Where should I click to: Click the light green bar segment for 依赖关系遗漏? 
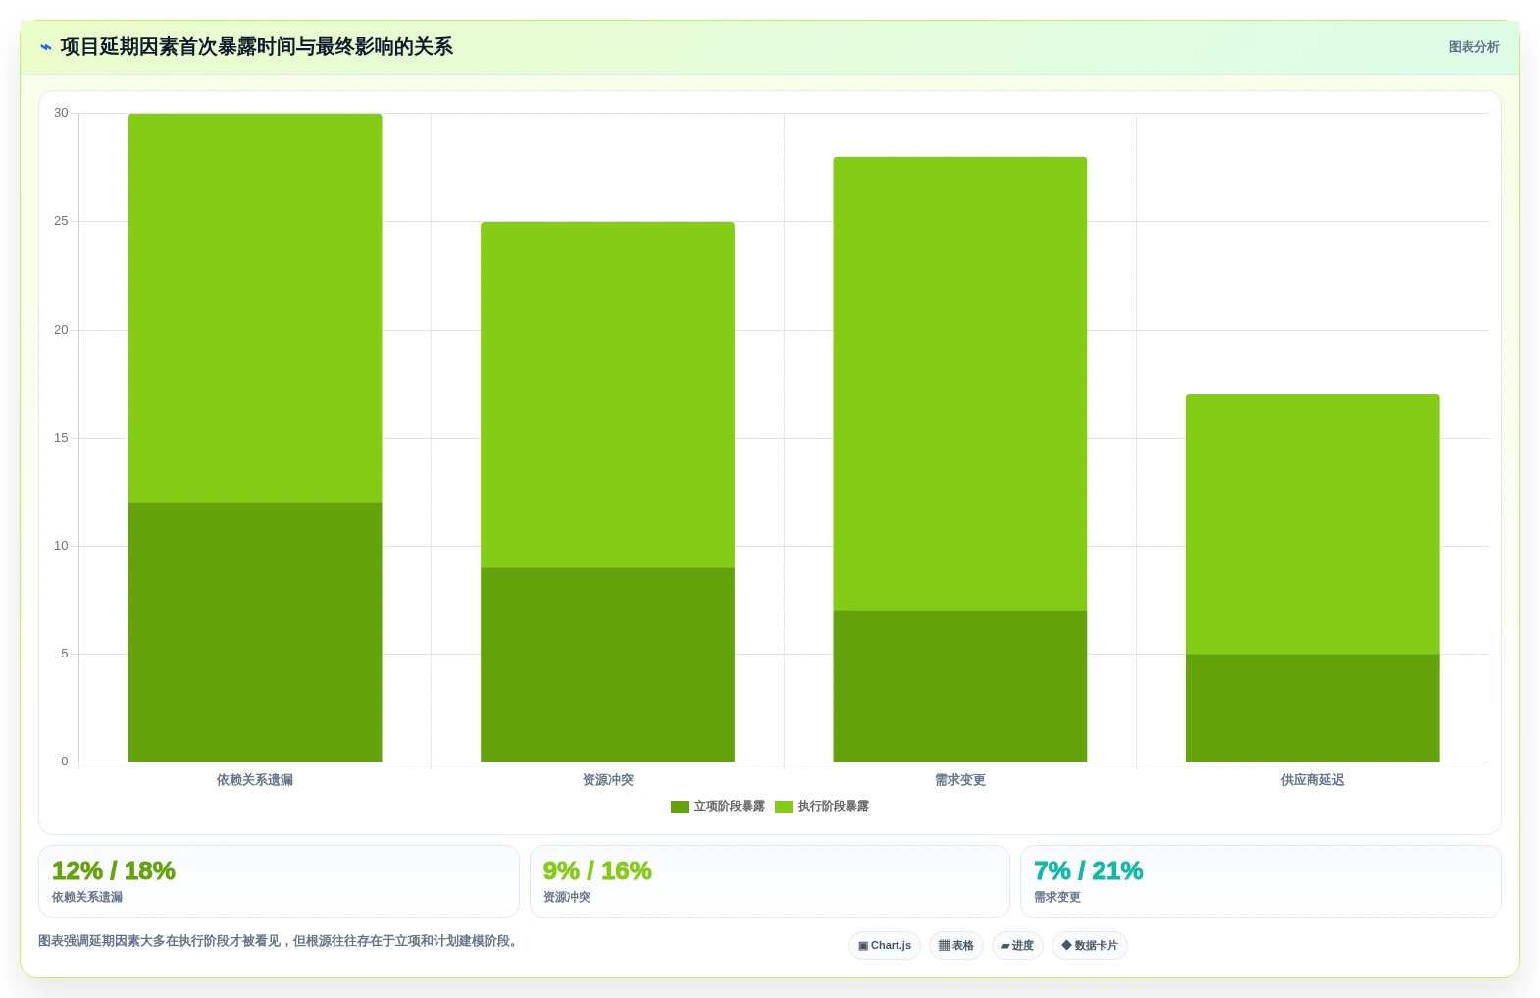click(255, 308)
